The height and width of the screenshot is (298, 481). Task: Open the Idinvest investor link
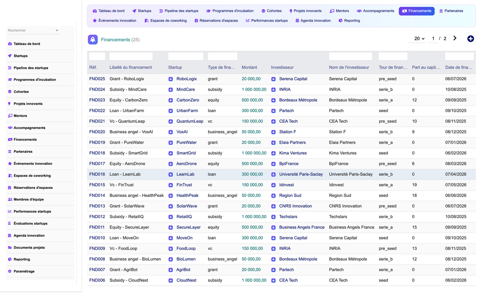tap(286, 185)
